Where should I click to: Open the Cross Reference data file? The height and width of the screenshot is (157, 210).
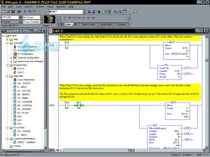[25, 80]
